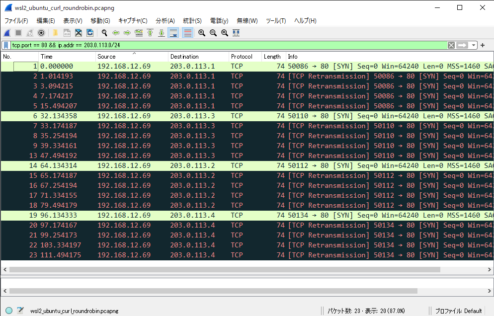Open the ファイル(F) menu
Screen dimensions: 494x316
click(16, 21)
